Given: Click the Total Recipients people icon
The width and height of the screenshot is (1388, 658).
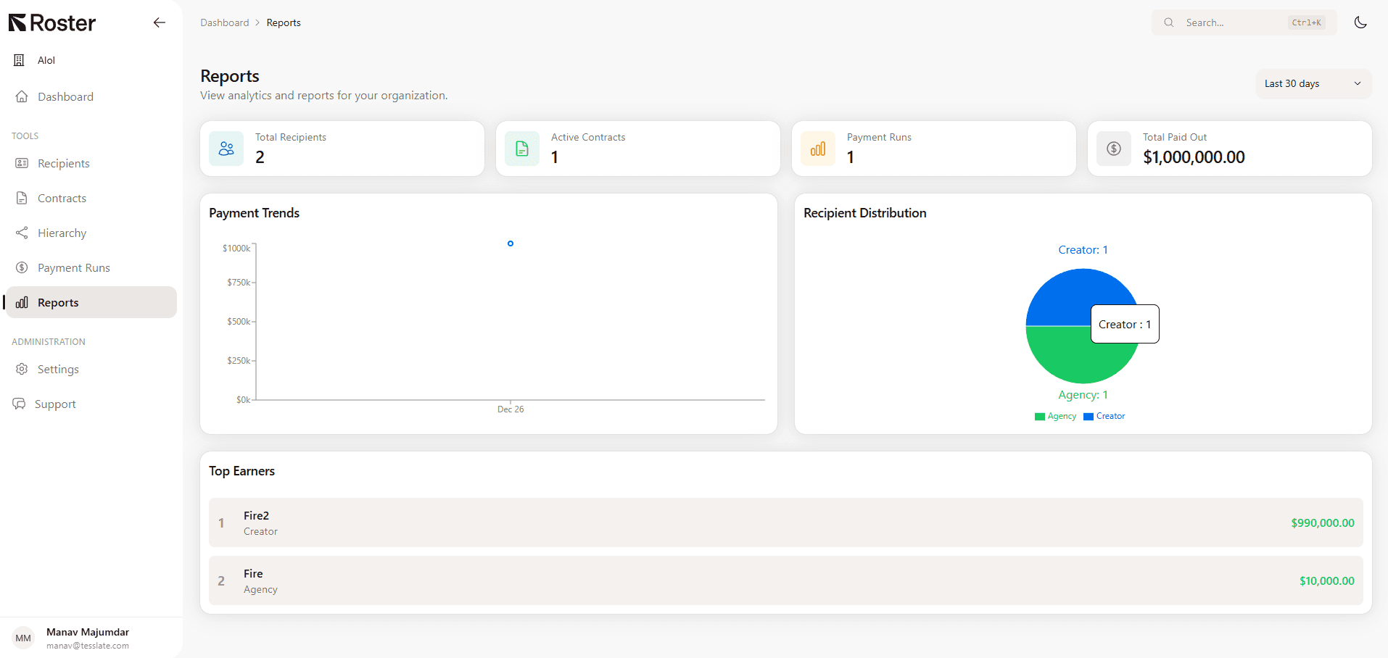Looking at the screenshot, I should 226,149.
